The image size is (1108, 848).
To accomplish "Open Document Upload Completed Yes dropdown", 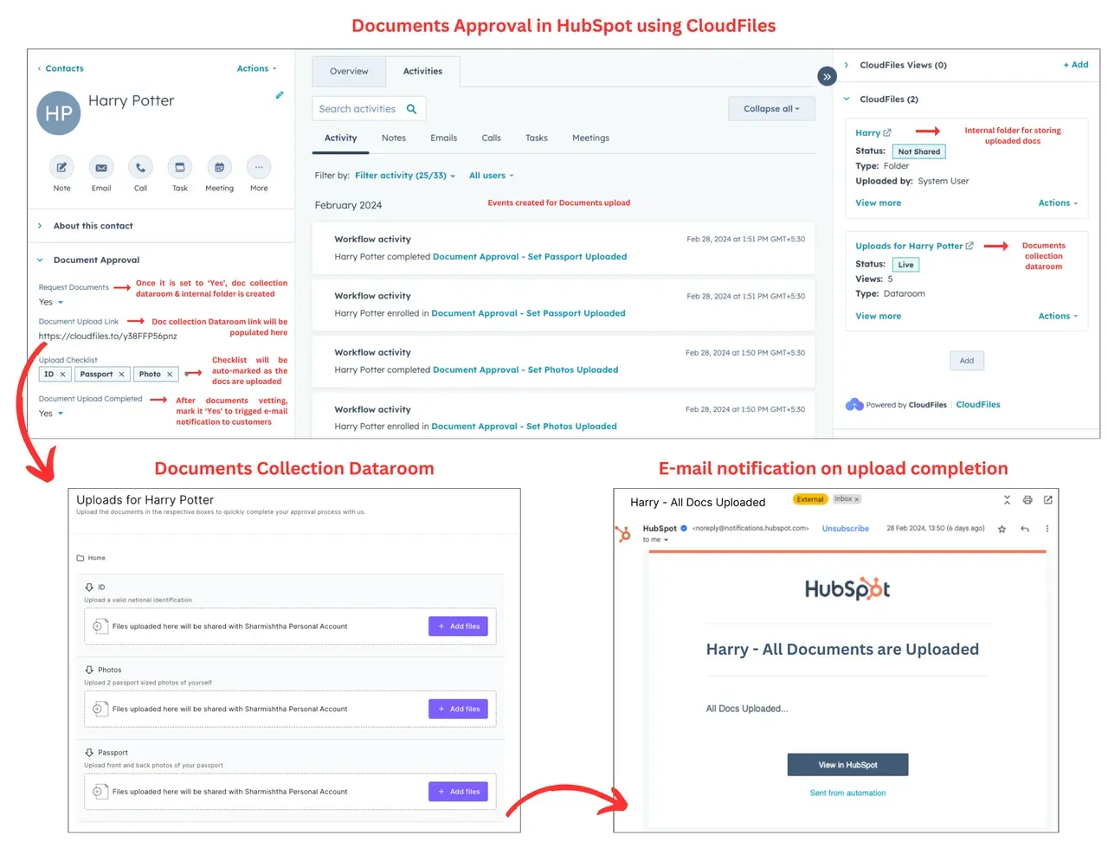I will point(51,414).
